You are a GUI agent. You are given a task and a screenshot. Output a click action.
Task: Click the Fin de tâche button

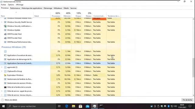point(187,100)
